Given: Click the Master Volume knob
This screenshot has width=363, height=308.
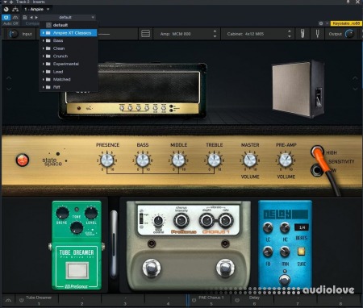Looking at the screenshot, I should (x=250, y=160).
